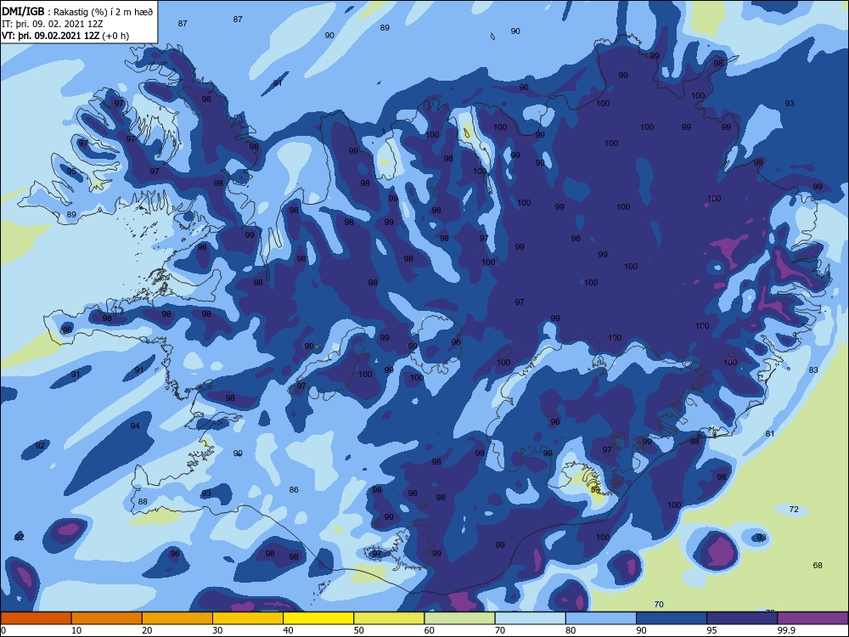Image resolution: width=849 pixels, height=637 pixels.
Task: Click the '10' legend scale label
Action: pos(76,630)
